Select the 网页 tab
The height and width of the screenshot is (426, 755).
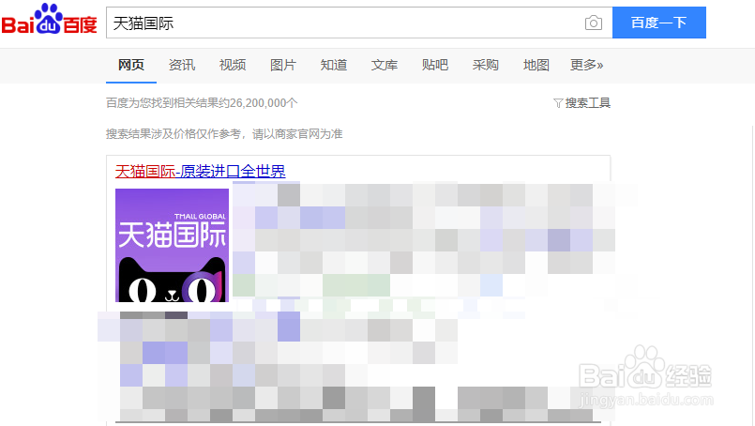[131, 65]
